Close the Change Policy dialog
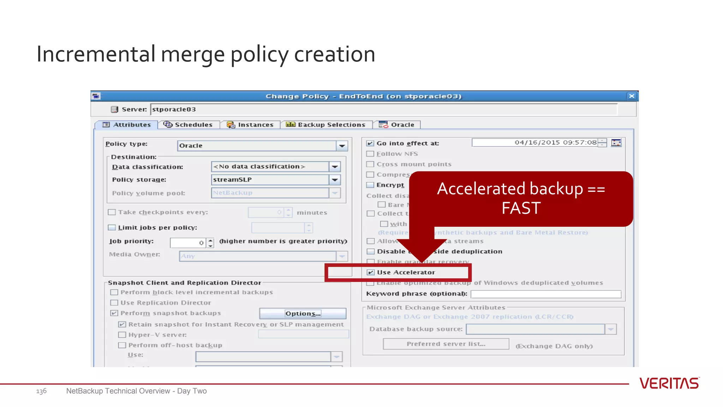 click(x=632, y=96)
